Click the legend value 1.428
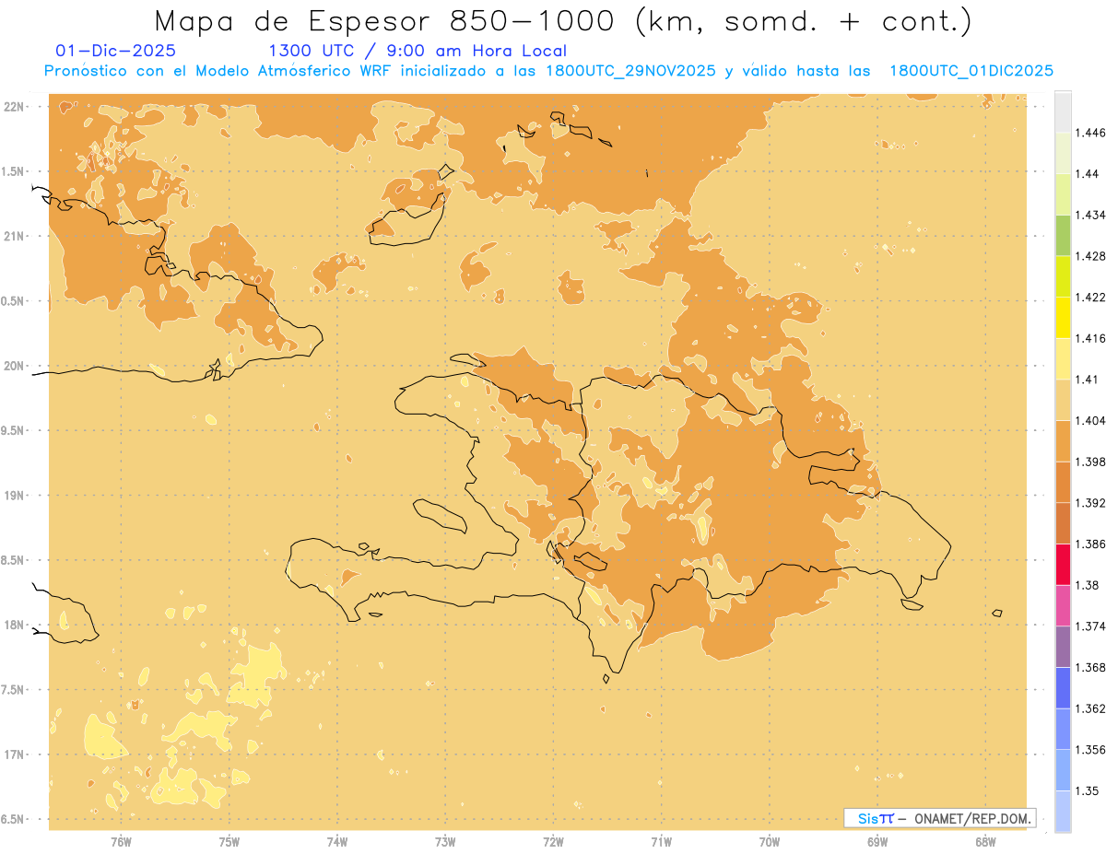 (1090, 256)
